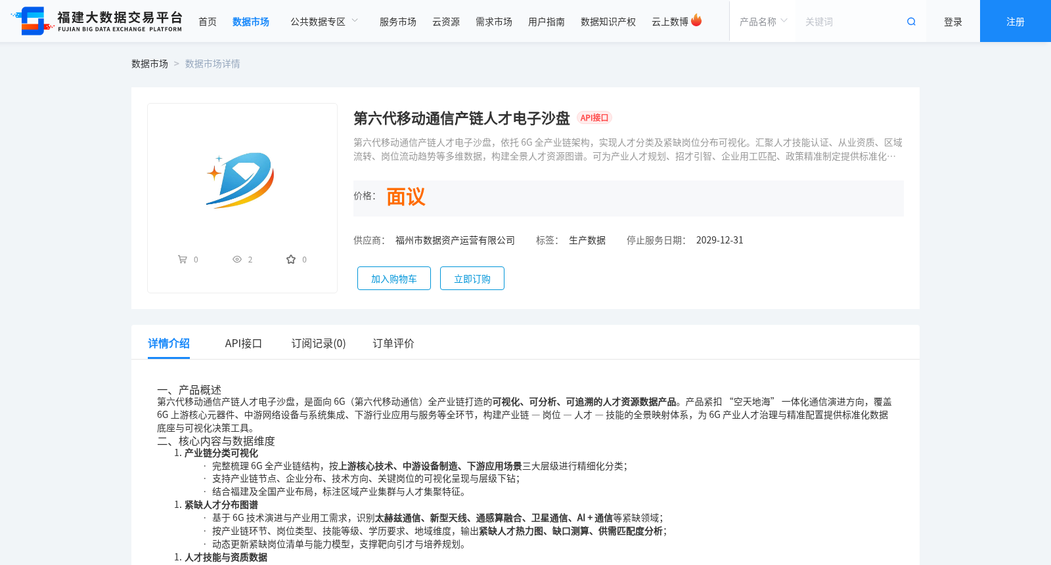Go to 服务市场 in the nav bar
1051x565 pixels.
(398, 22)
